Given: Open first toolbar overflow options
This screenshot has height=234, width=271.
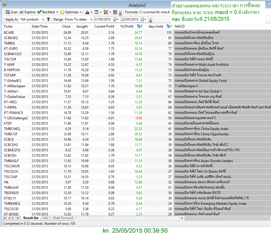Looking at the screenshot, I should (120, 13).
